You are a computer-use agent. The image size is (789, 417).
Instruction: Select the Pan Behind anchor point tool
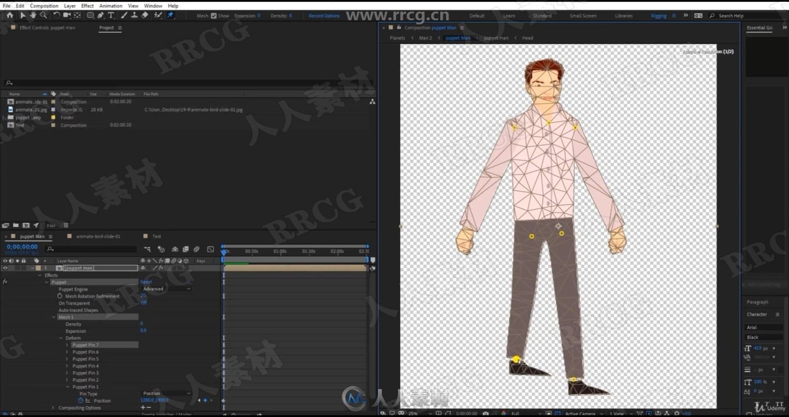tap(77, 16)
